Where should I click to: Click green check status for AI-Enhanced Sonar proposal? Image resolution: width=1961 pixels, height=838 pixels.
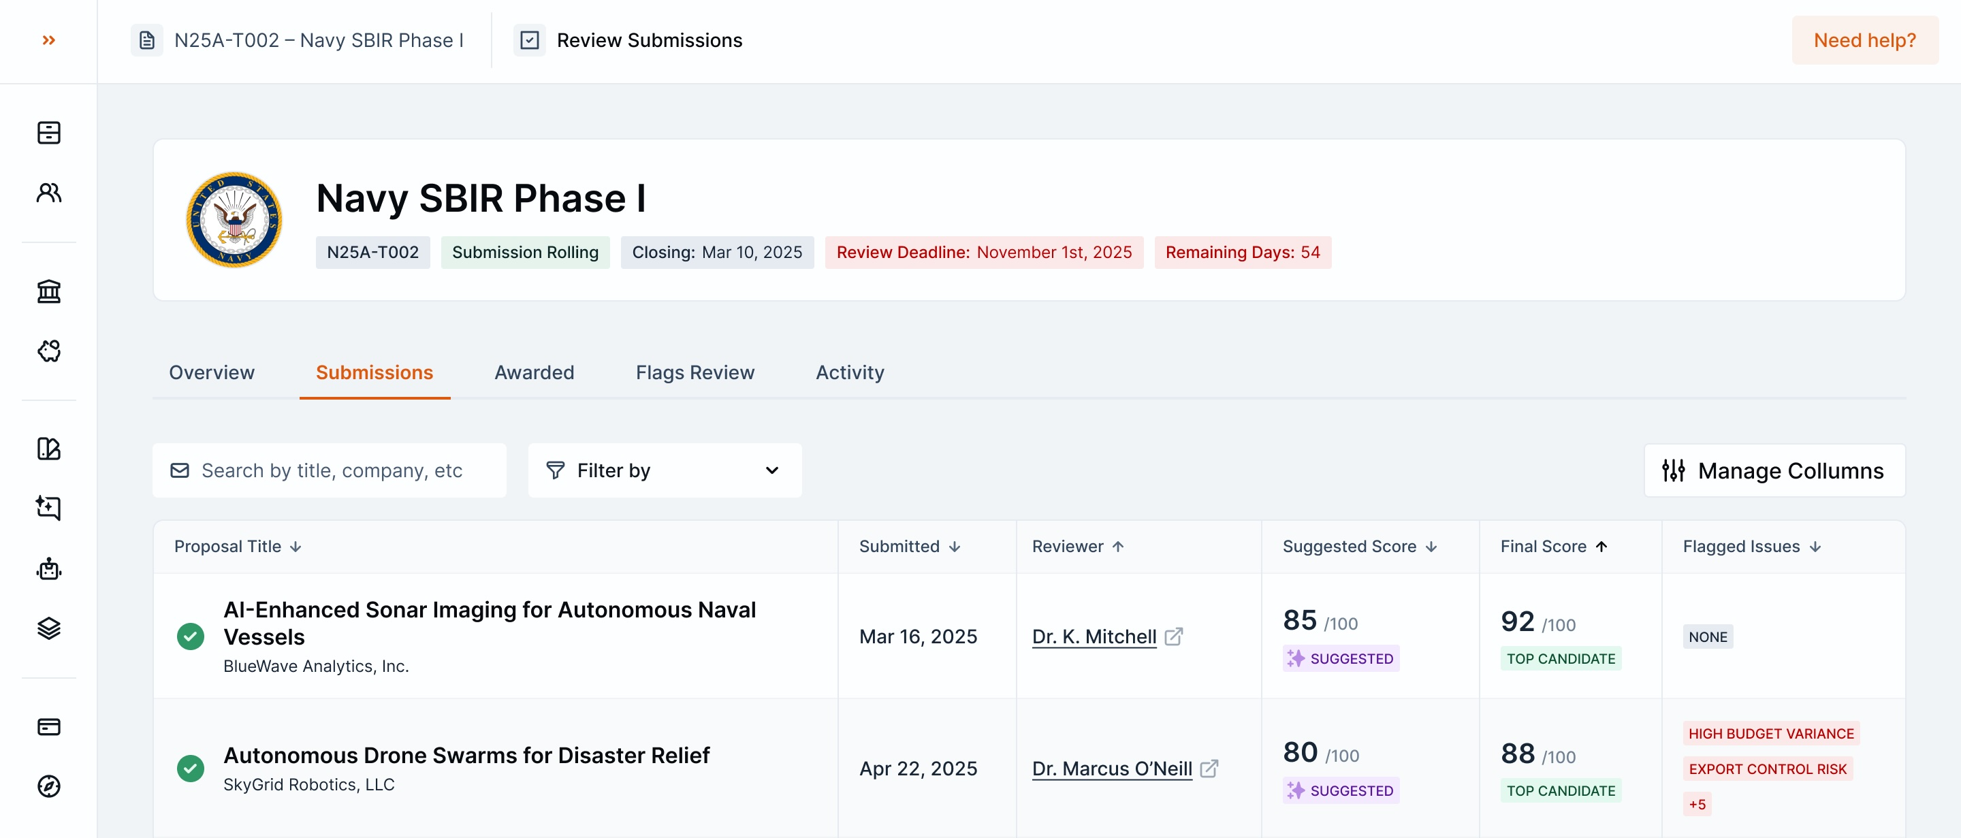(x=191, y=636)
